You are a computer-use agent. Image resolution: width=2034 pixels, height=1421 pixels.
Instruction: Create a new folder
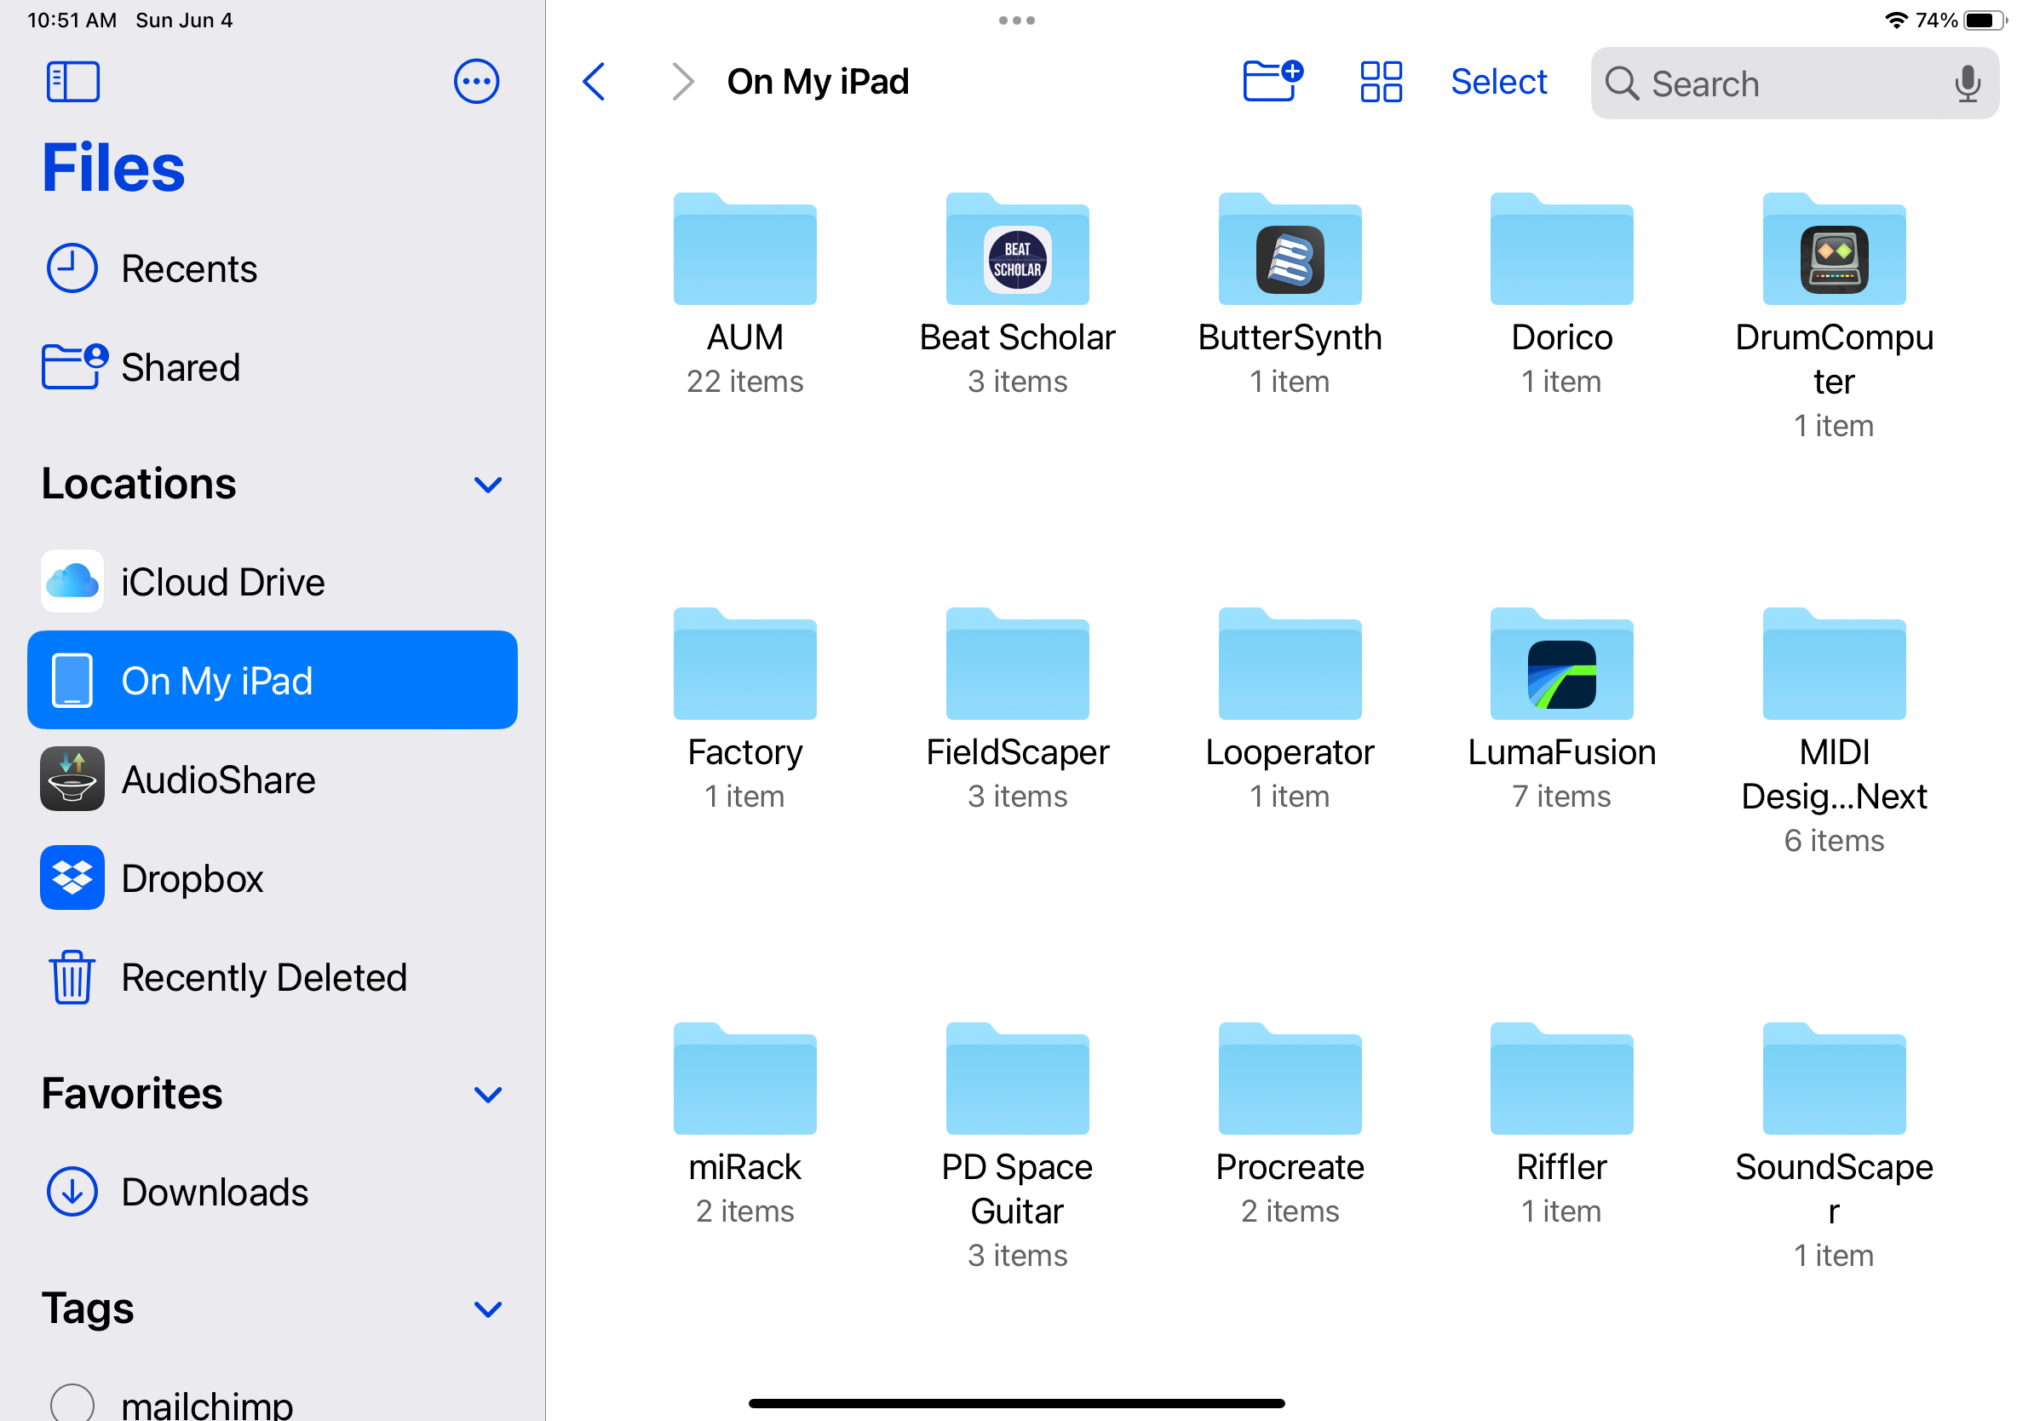coord(1273,82)
